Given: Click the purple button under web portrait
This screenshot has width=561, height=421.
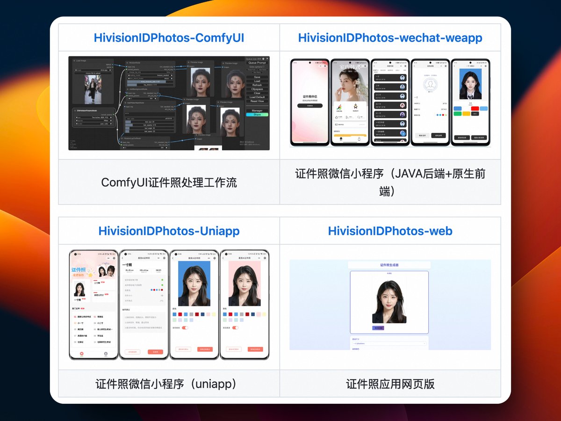Looking at the screenshot, I should 378,328.
